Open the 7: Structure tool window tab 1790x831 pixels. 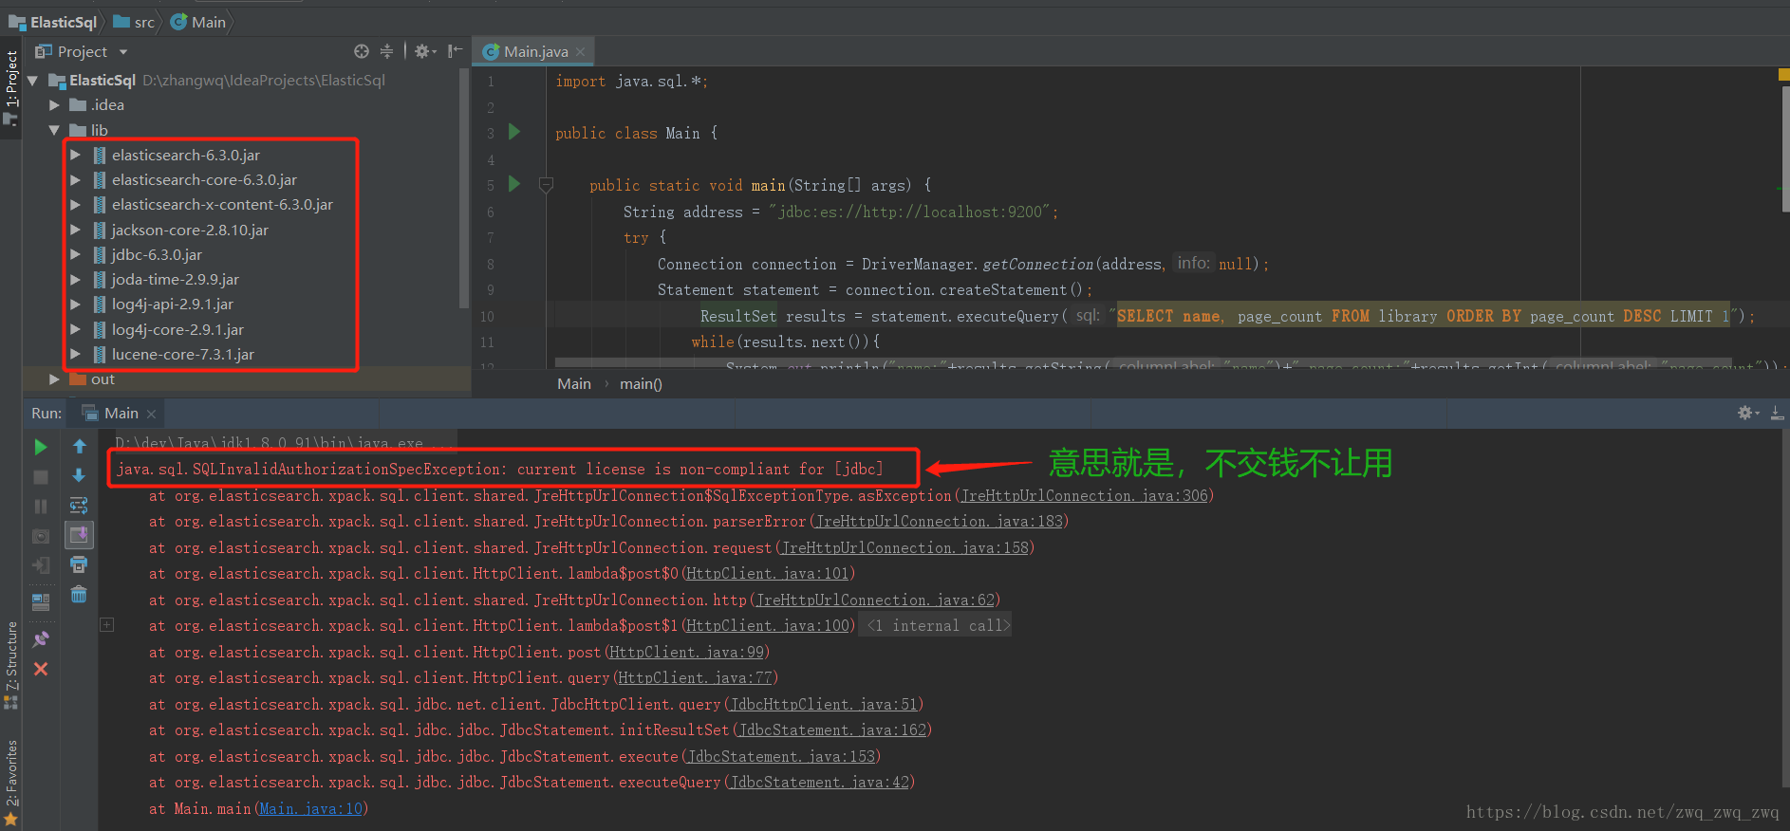click(10, 664)
